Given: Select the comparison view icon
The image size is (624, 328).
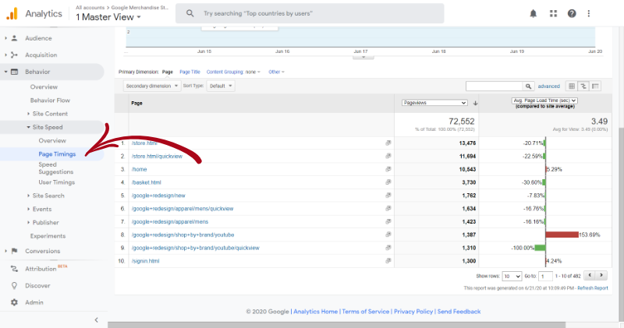Looking at the screenshot, I should (x=583, y=86).
